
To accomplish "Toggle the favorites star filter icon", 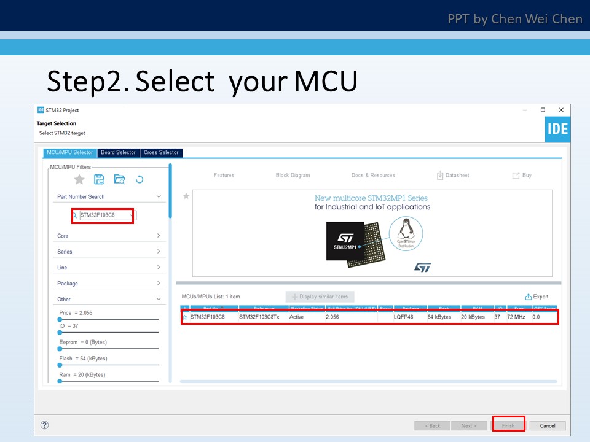I will pyautogui.click(x=79, y=180).
